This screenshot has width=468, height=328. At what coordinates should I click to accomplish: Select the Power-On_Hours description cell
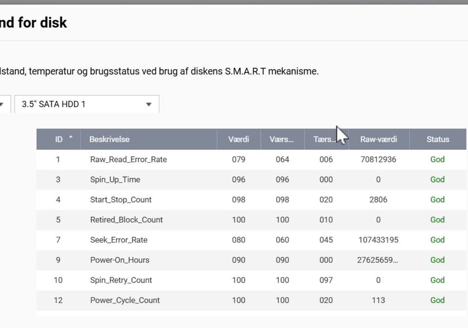click(120, 260)
